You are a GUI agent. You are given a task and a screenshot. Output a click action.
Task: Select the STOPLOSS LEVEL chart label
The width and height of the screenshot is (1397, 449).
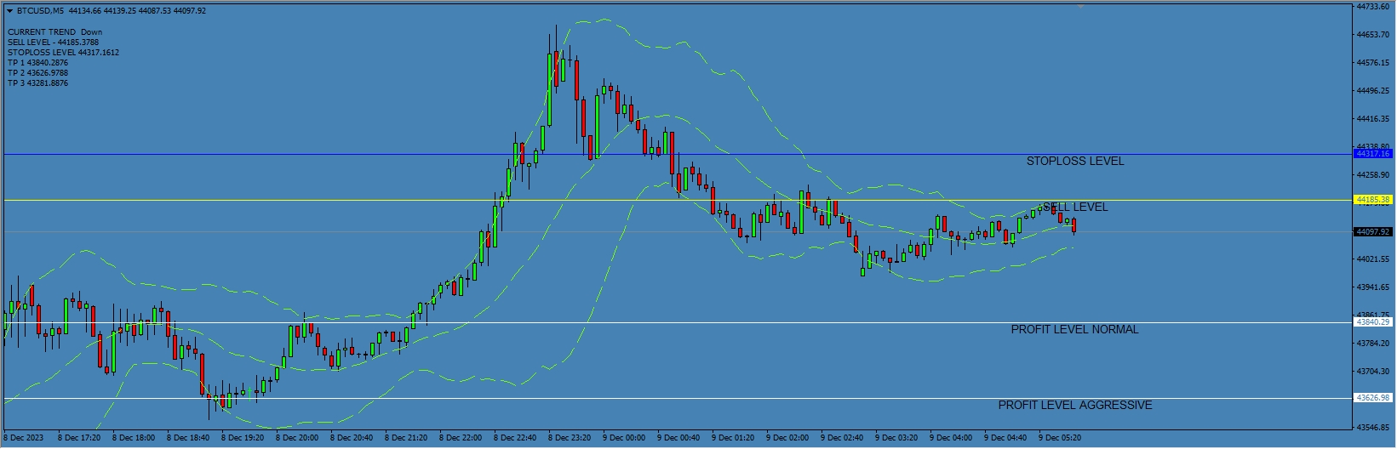click(1074, 161)
